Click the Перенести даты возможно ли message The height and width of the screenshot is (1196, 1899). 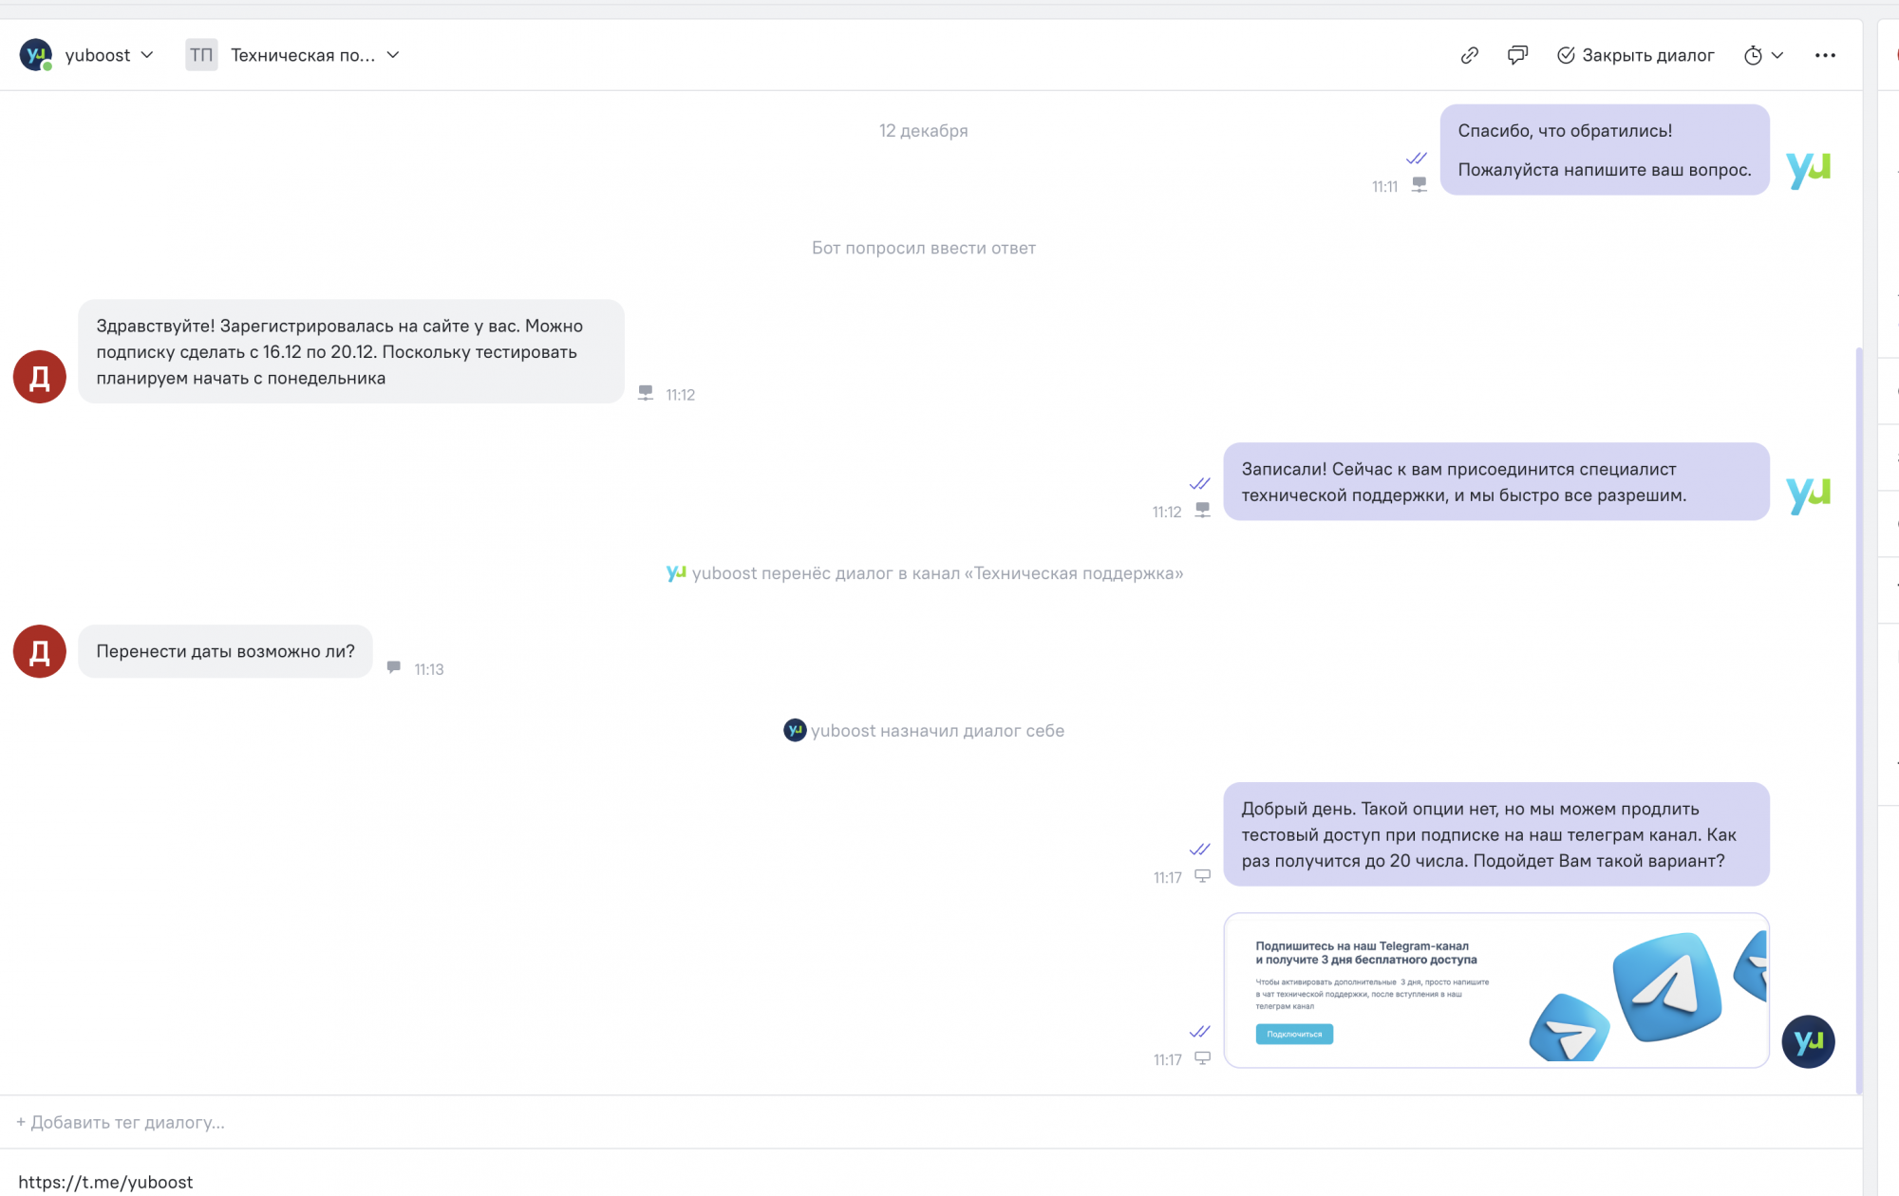(225, 651)
